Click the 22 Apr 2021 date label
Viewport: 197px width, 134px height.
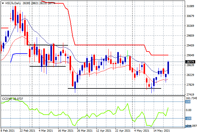[x=123, y=131]
